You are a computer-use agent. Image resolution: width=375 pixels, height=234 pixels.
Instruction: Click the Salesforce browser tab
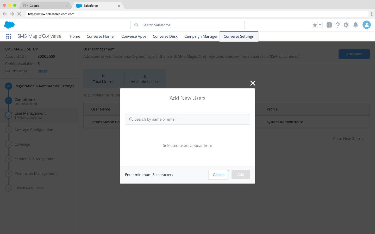pyautogui.click(x=98, y=6)
